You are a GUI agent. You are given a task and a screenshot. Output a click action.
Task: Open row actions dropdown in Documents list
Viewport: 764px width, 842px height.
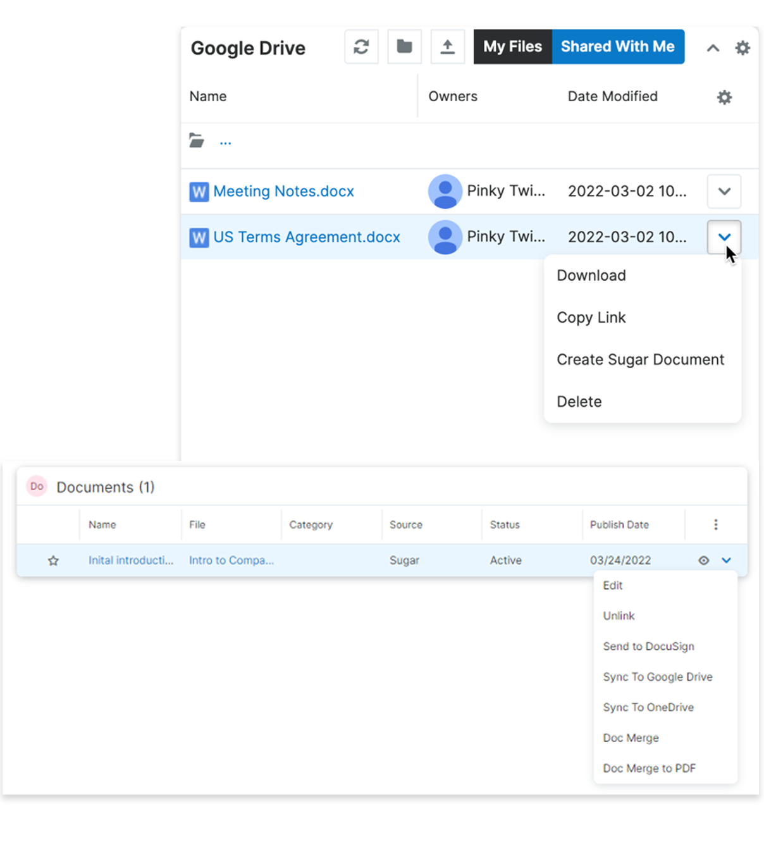(x=726, y=560)
